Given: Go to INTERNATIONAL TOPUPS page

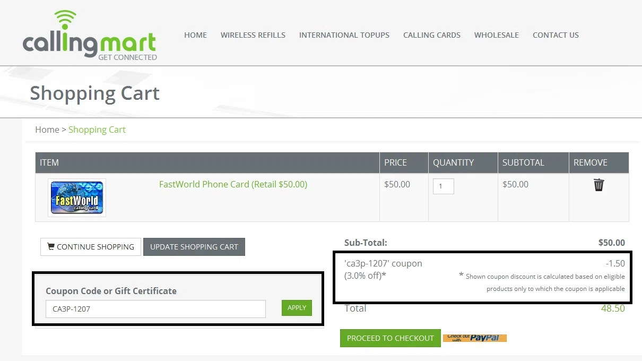Looking at the screenshot, I should [x=344, y=35].
